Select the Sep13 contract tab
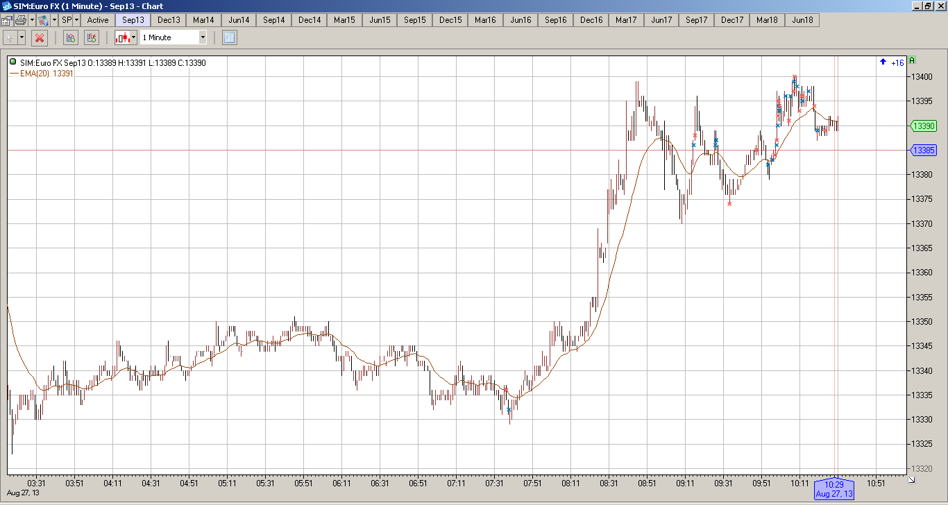The height and width of the screenshot is (505, 948). [133, 20]
